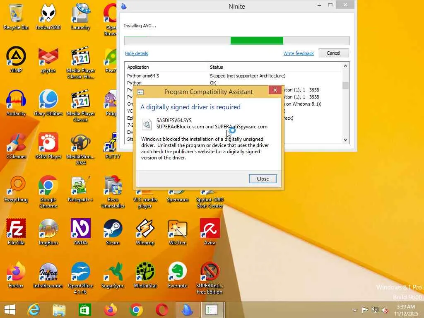Click the WinDirStat desktop icon
The image size is (424, 318).
145,275
